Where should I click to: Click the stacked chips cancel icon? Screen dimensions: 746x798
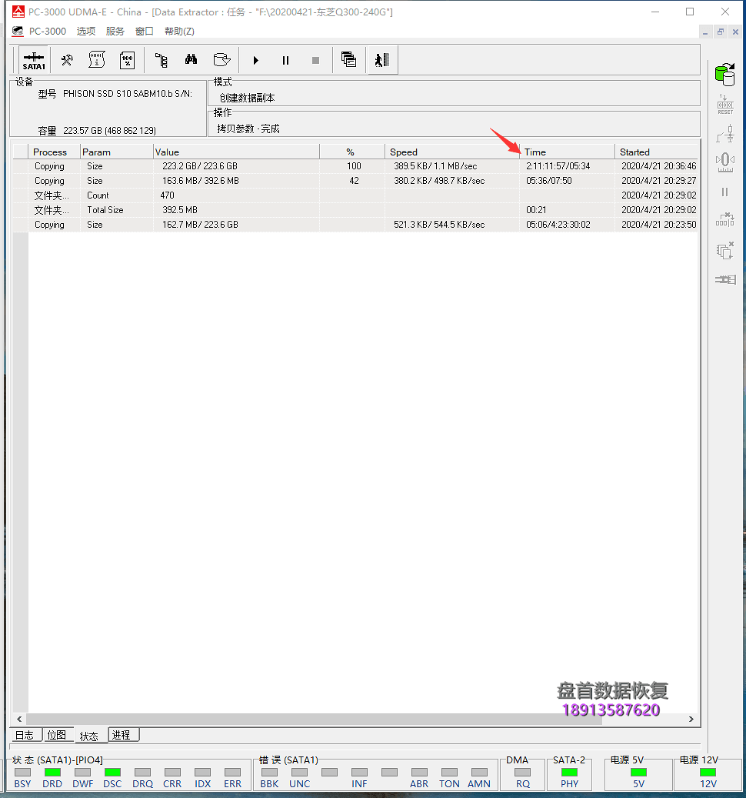725,250
